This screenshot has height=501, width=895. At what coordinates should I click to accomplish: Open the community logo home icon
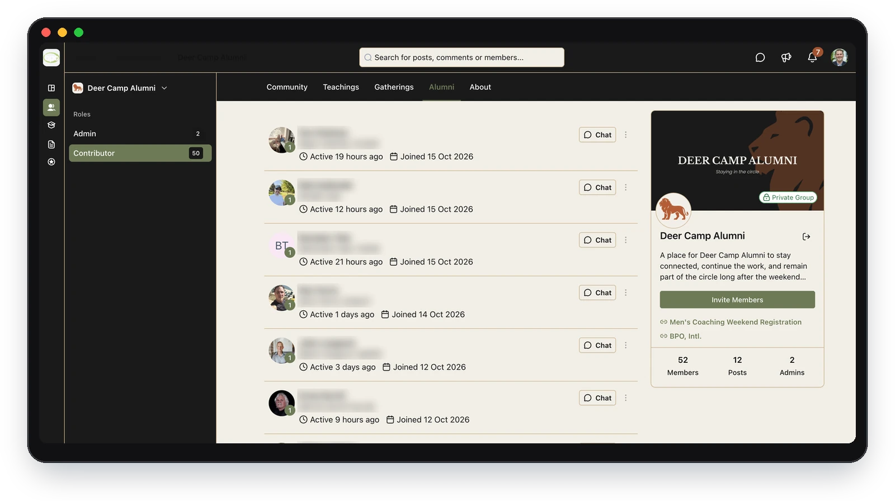[x=51, y=58]
